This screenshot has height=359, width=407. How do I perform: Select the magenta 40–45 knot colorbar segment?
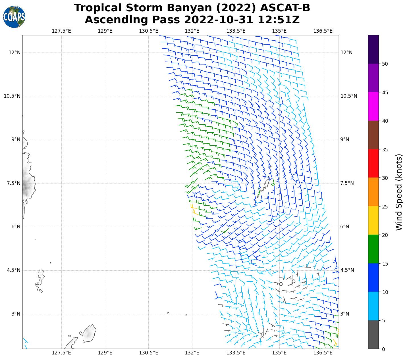[x=373, y=106]
